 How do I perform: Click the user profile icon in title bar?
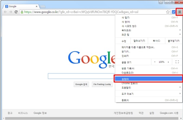[161, 2]
